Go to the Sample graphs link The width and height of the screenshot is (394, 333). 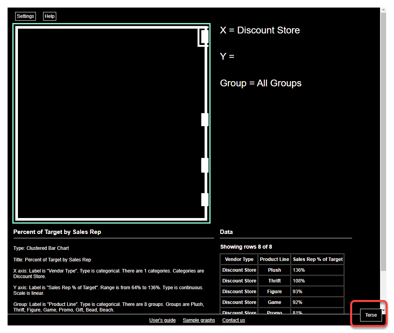pyautogui.click(x=199, y=320)
